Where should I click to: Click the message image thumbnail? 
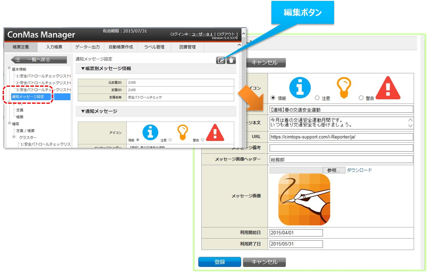(304, 199)
